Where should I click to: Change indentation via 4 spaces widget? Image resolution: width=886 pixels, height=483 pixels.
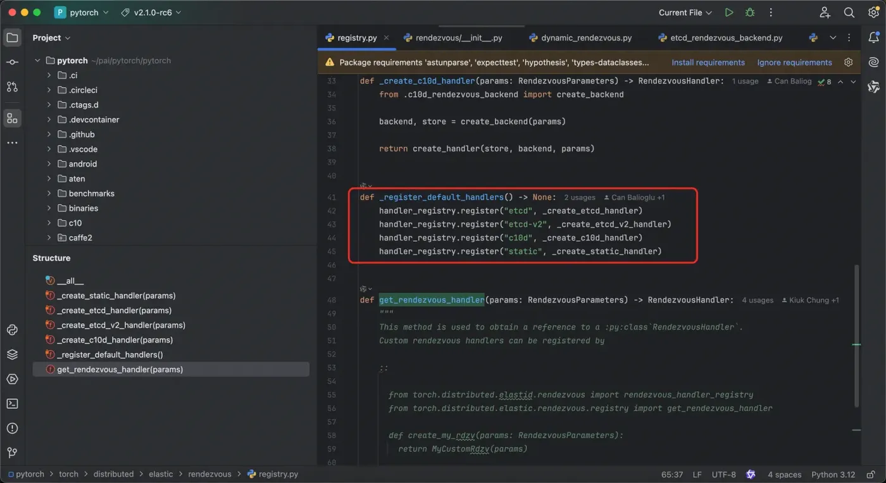click(x=785, y=474)
